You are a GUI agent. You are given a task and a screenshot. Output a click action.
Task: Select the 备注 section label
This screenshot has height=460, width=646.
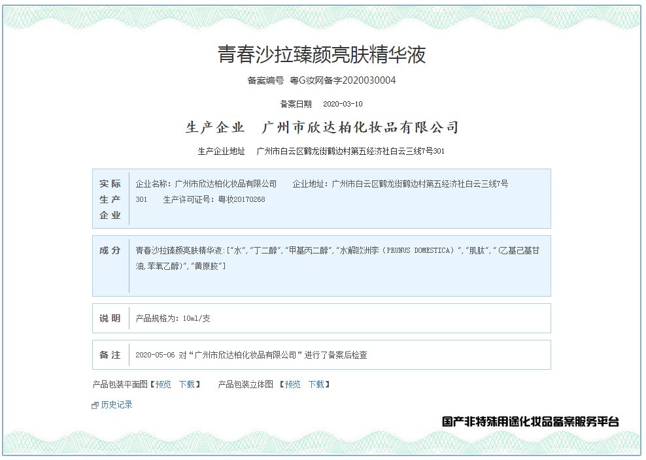click(110, 355)
